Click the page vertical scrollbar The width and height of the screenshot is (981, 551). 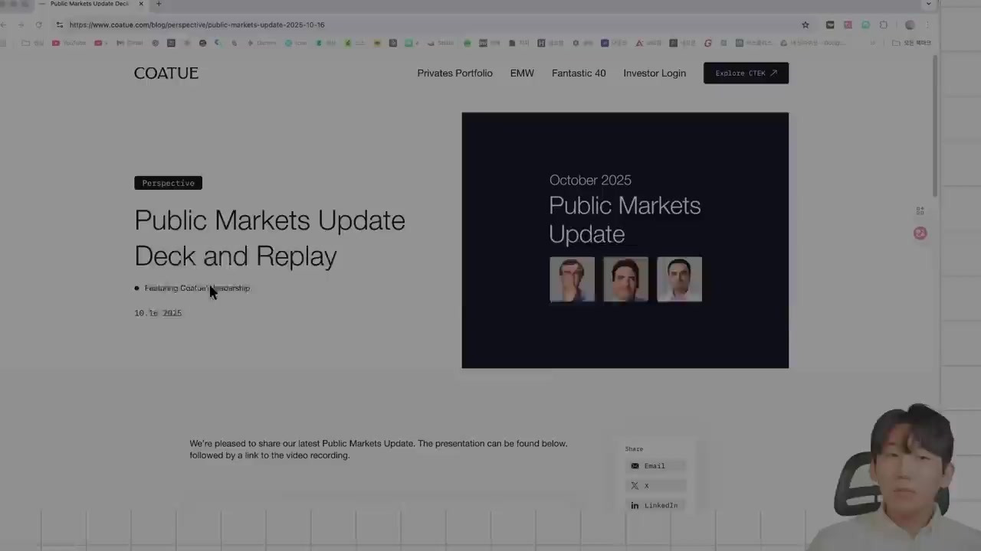935,126
